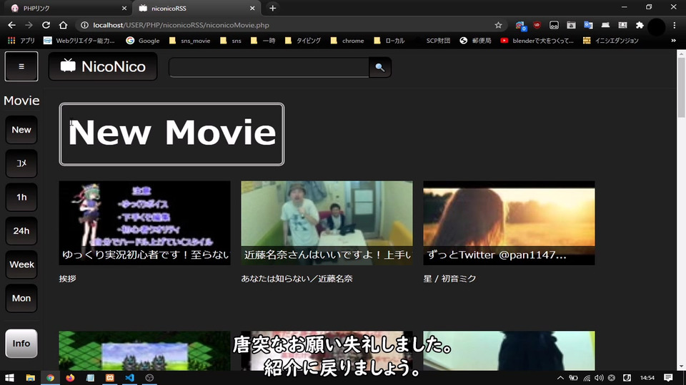
Task: Click the title 星 / 初音ミク
Action: click(449, 279)
